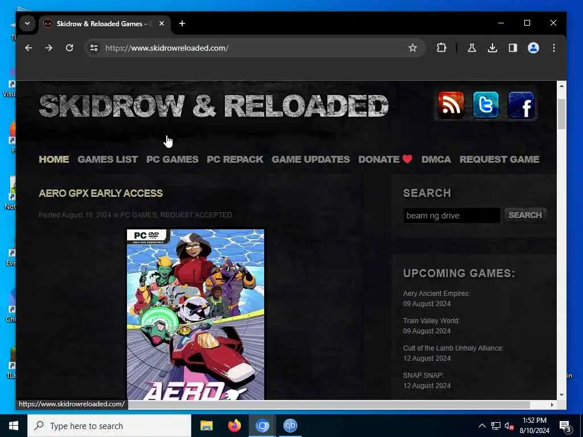Open the Windows Start menu
The image size is (583, 437).
(14, 426)
